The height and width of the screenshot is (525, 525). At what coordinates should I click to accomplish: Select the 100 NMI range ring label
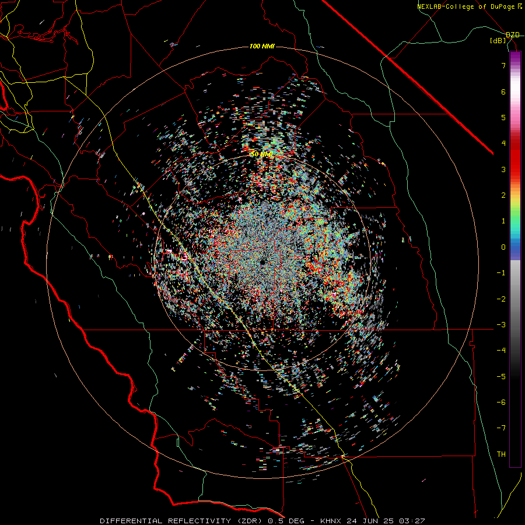click(x=262, y=46)
